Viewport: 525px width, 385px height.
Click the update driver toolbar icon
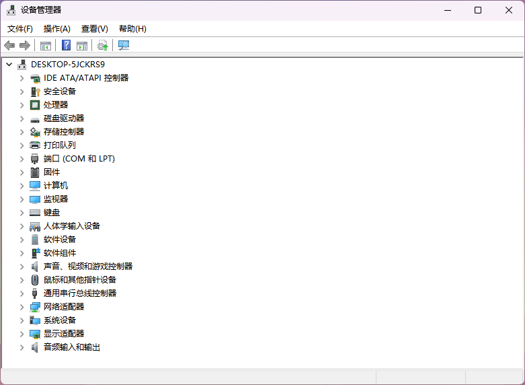(x=102, y=45)
